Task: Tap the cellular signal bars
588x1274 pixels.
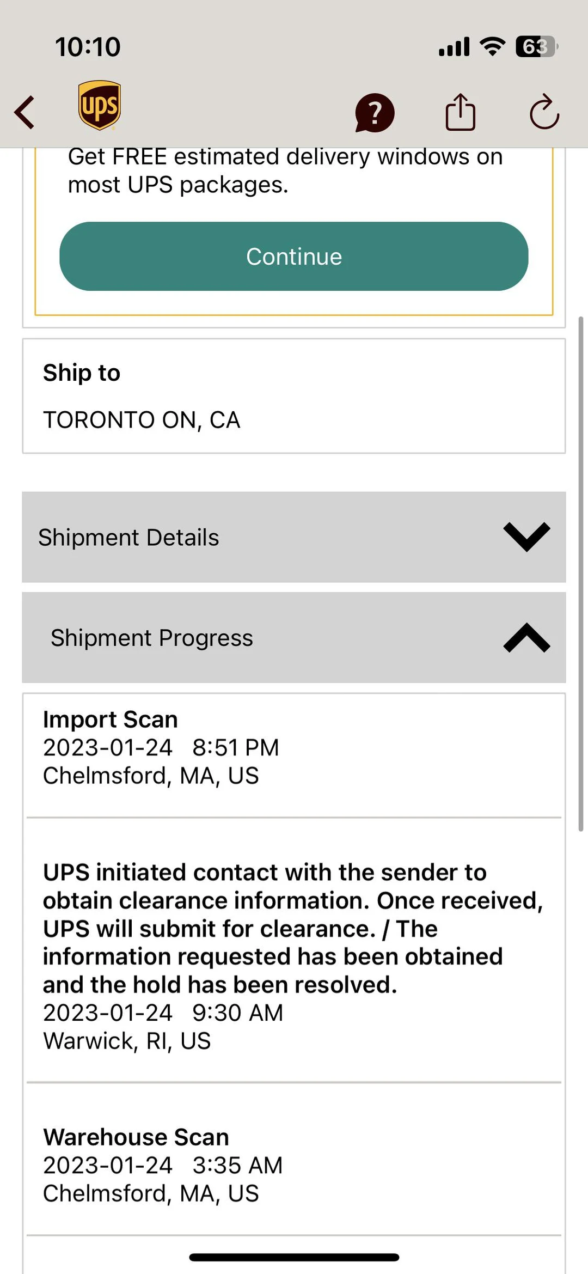Action: (x=453, y=47)
